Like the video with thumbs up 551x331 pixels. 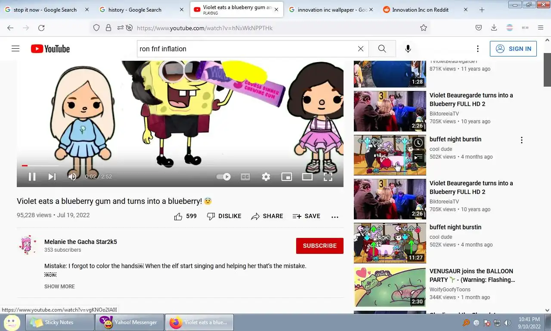tap(185, 216)
